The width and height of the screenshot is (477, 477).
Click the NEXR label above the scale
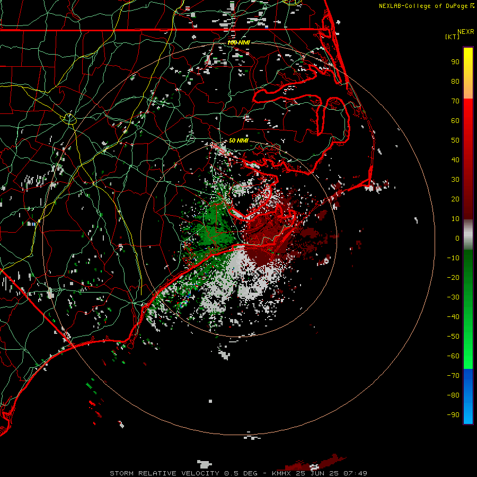(x=465, y=31)
